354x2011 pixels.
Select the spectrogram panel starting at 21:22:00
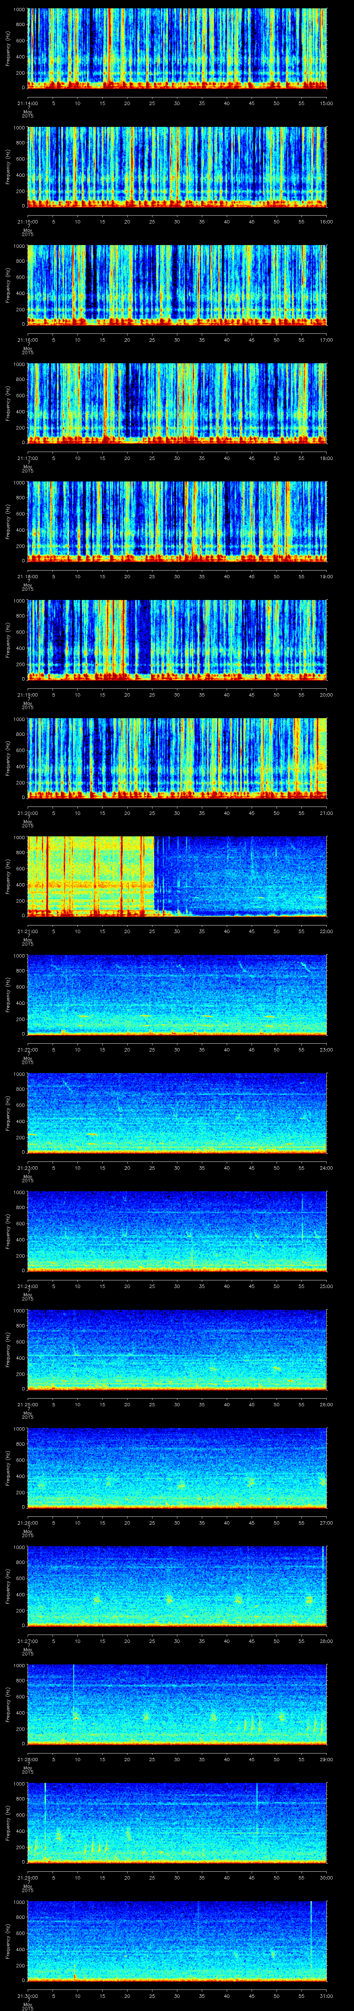[x=177, y=994]
